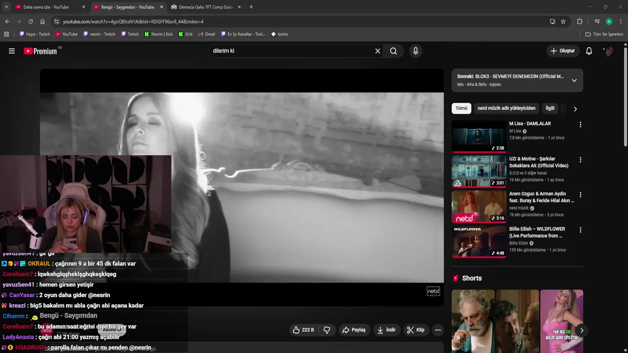Select netd müzik adlı yükleyiciden chip
This screenshot has height=353, width=628.
(506, 108)
